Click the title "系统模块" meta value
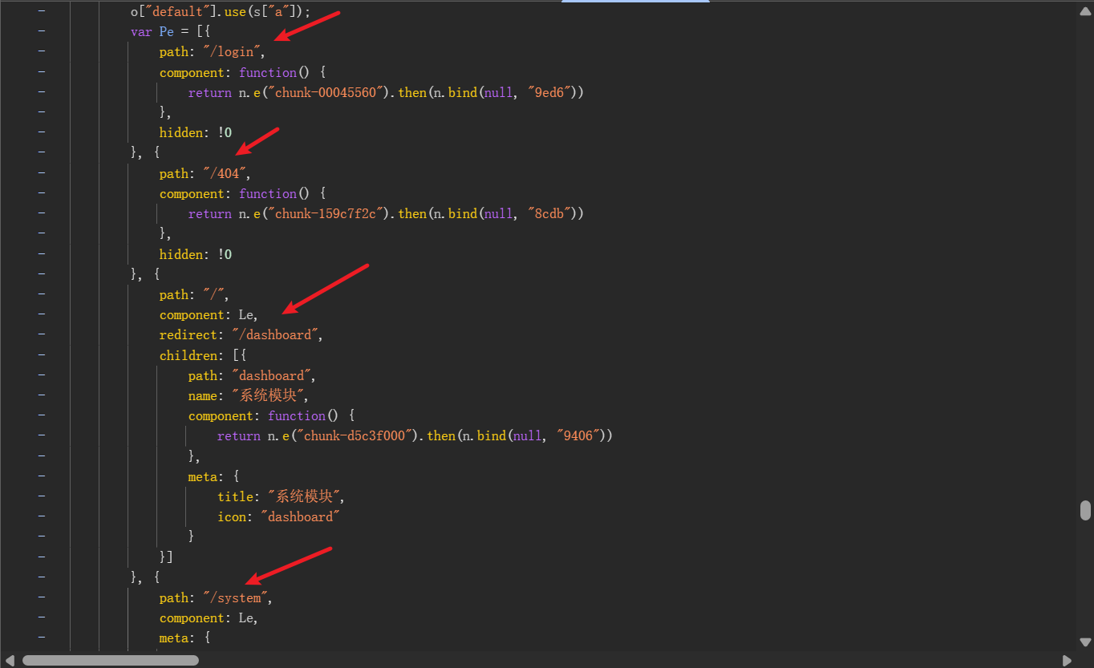The image size is (1094, 668). [x=305, y=496]
